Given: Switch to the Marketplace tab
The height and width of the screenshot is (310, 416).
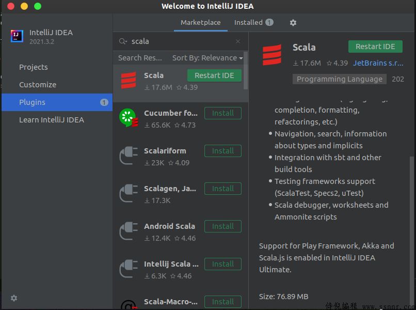Looking at the screenshot, I should click(201, 23).
